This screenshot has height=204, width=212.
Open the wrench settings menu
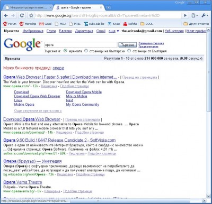205,15
